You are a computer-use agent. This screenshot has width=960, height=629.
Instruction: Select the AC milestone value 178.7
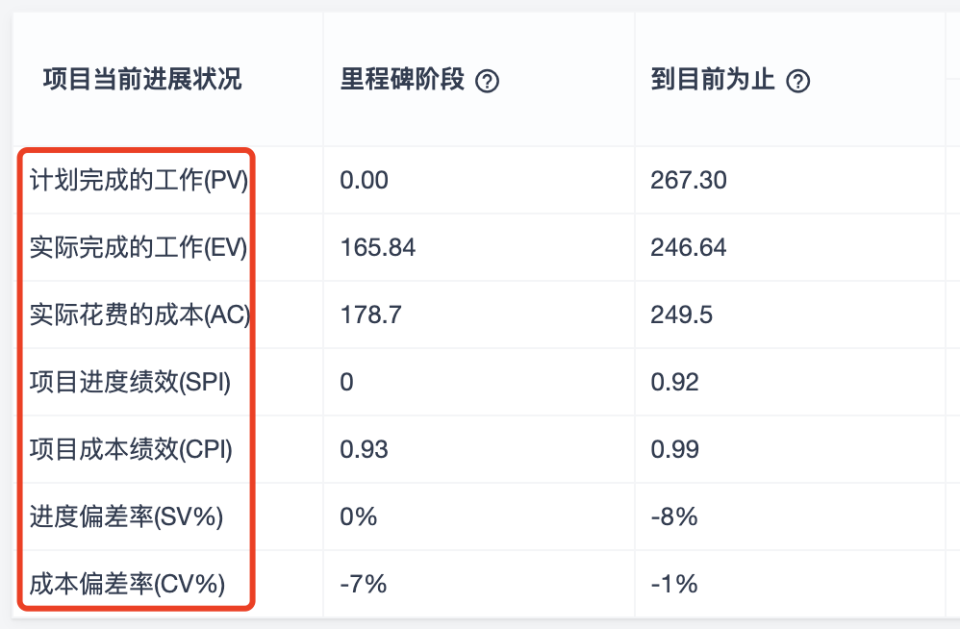pyautogui.click(x=369, y=314)
